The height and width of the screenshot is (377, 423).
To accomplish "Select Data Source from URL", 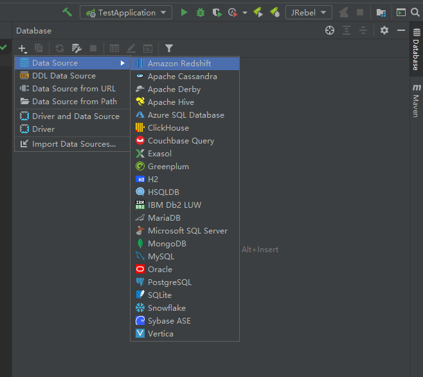I will pos(72,89).
